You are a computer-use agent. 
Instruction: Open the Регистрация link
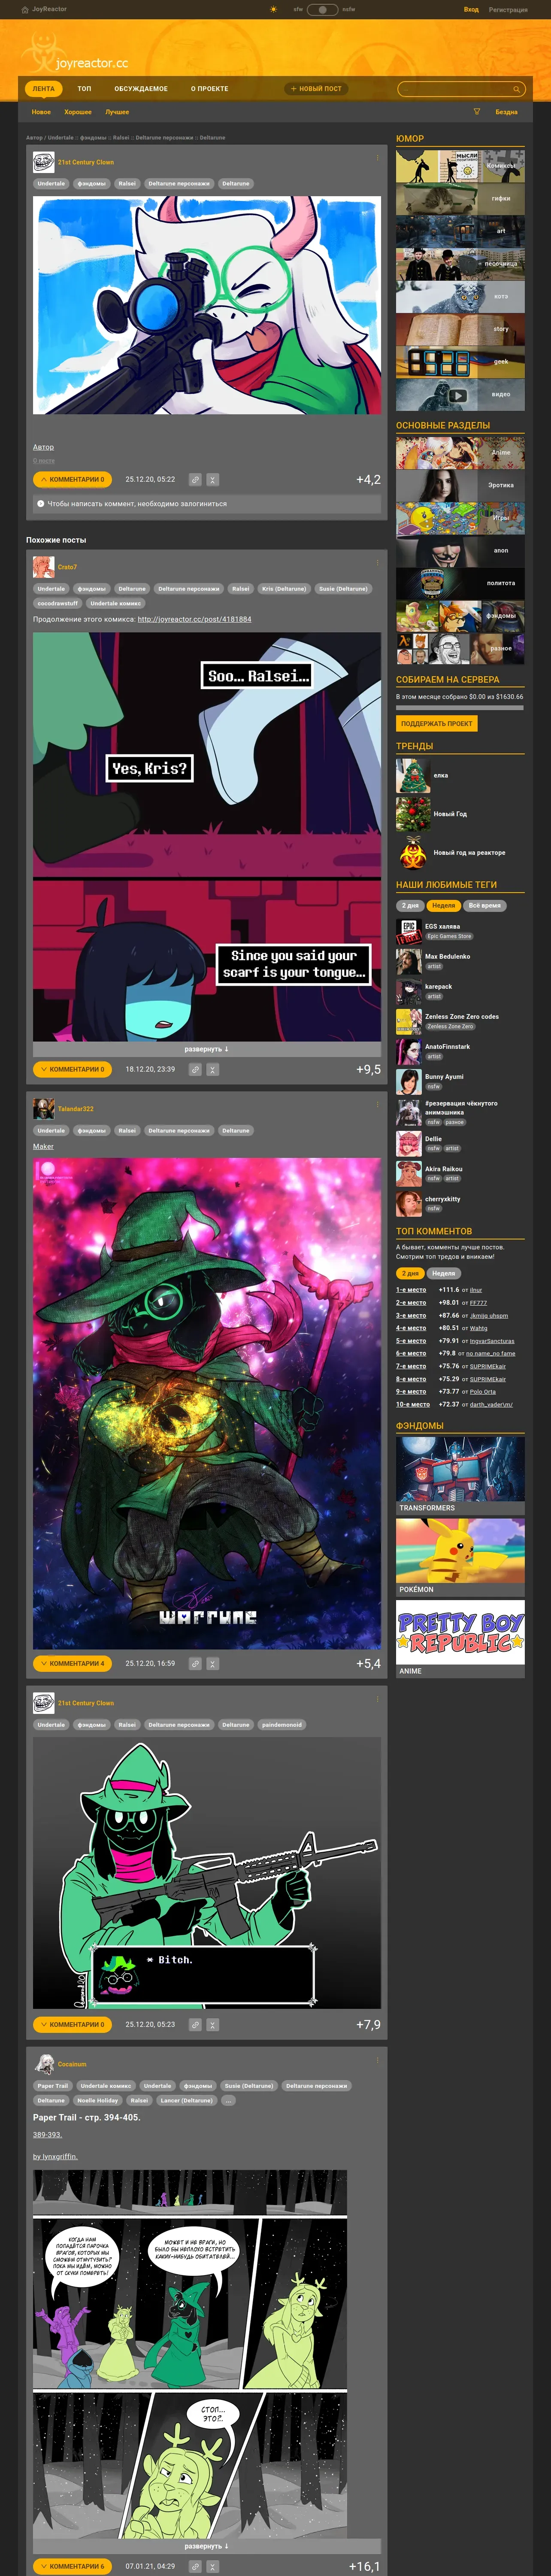[x=508, y=10]
